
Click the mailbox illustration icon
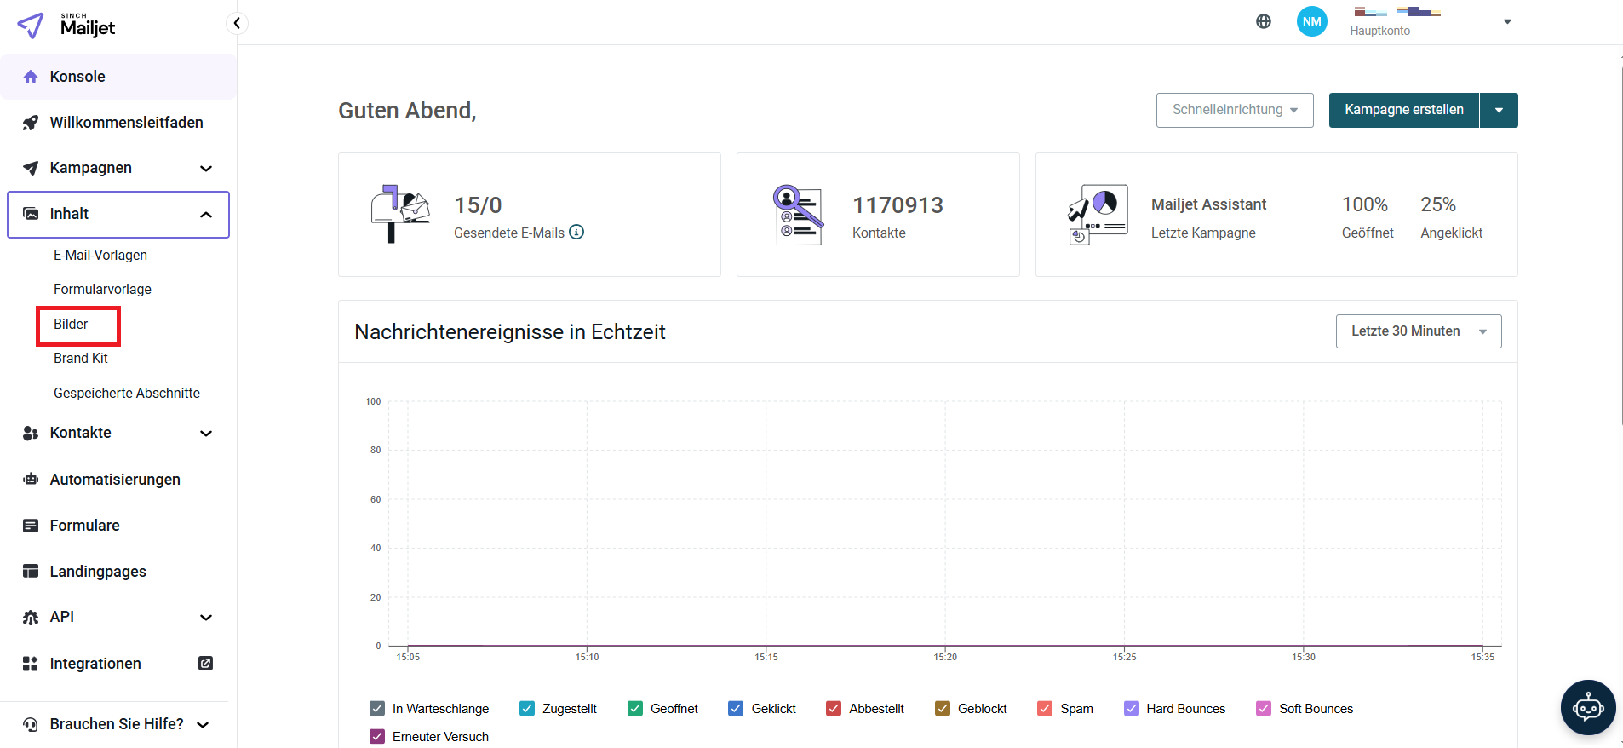[x=400, y=214]
